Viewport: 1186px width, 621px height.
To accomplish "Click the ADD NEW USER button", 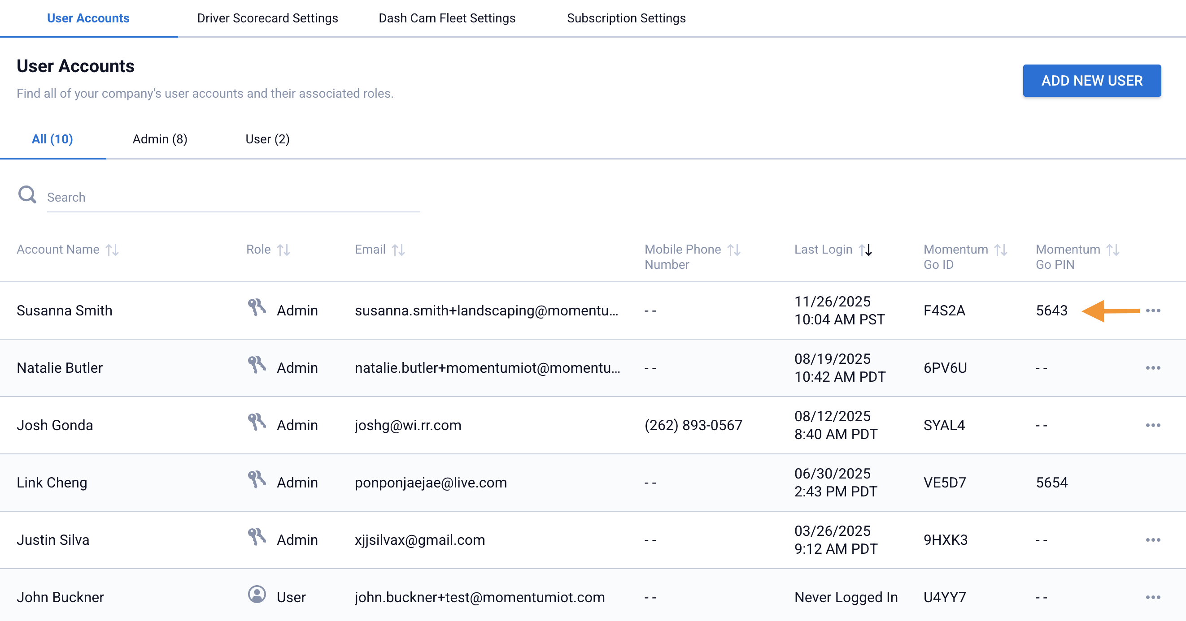I will [1092, 81].
